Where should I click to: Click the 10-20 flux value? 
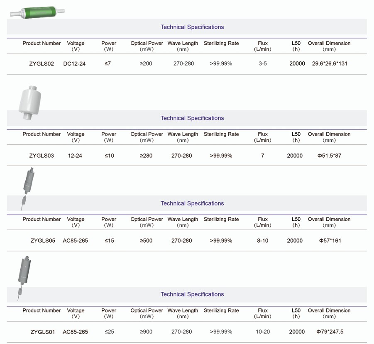(x=263, y=332)
